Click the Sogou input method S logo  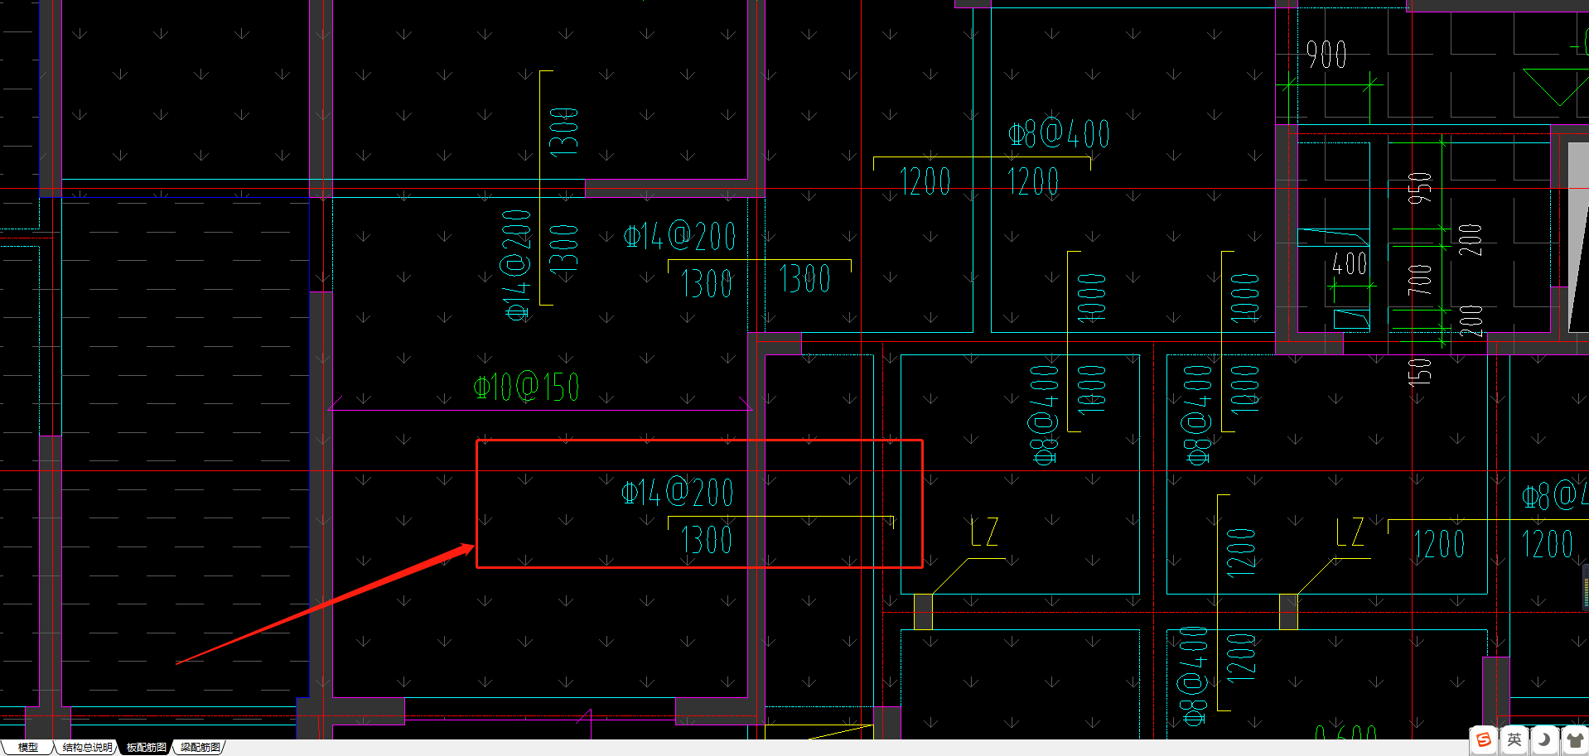[x=1484, y=739]
